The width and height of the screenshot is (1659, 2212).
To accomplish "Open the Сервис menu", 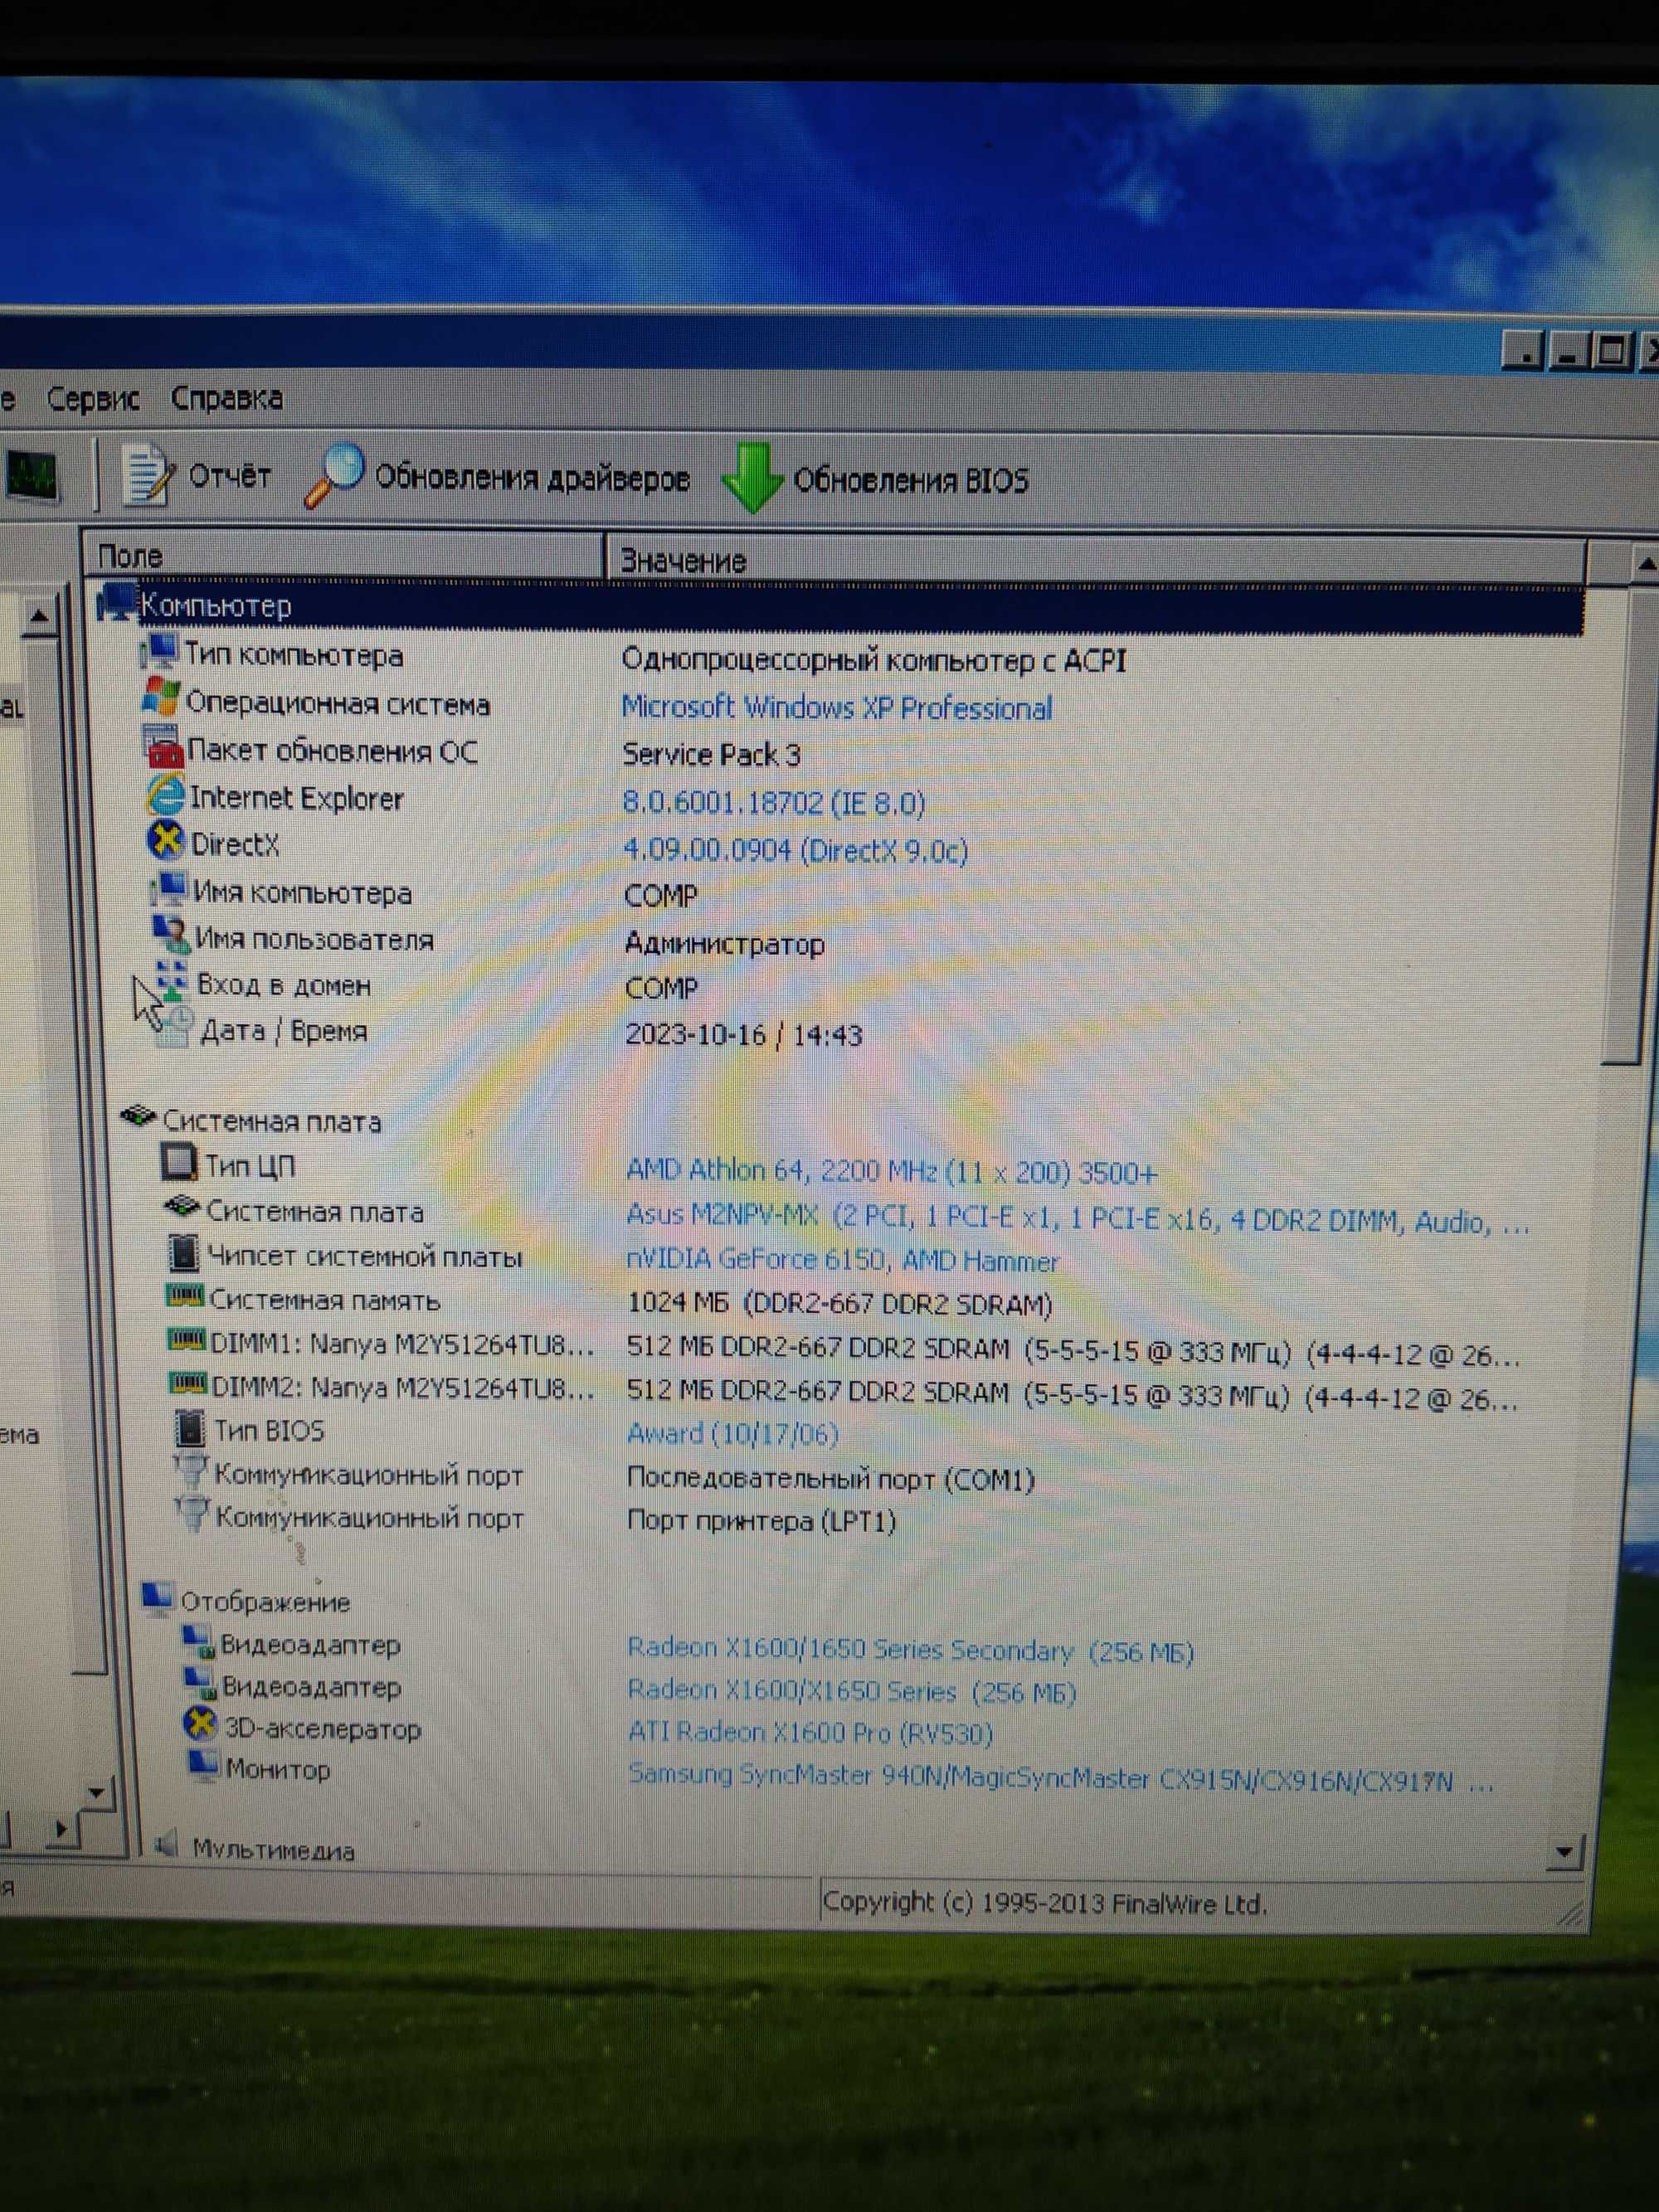I will click(x=93, y=399).
